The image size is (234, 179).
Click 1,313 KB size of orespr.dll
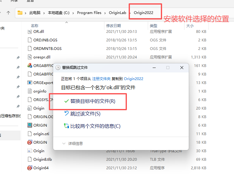[x=198, y=57]
